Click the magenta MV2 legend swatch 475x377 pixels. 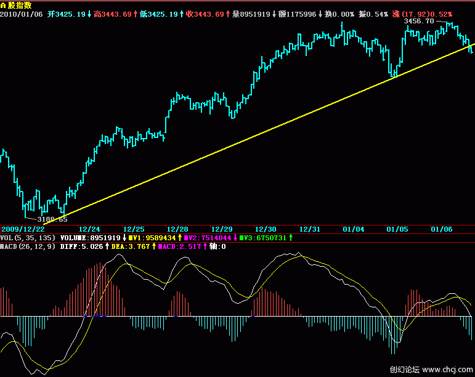coord(188,237)
